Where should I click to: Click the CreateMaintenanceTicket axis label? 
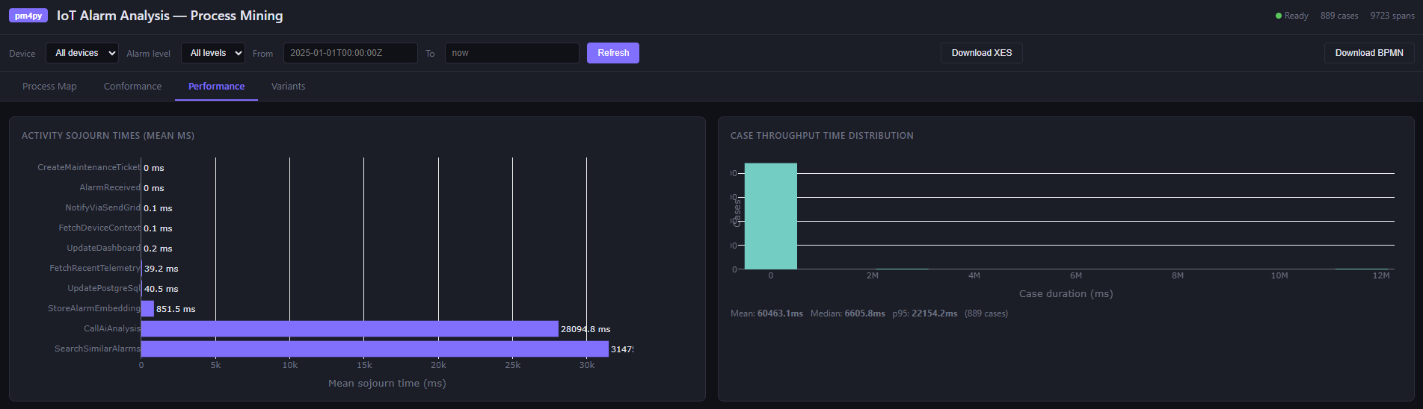(x=89, y=167)
